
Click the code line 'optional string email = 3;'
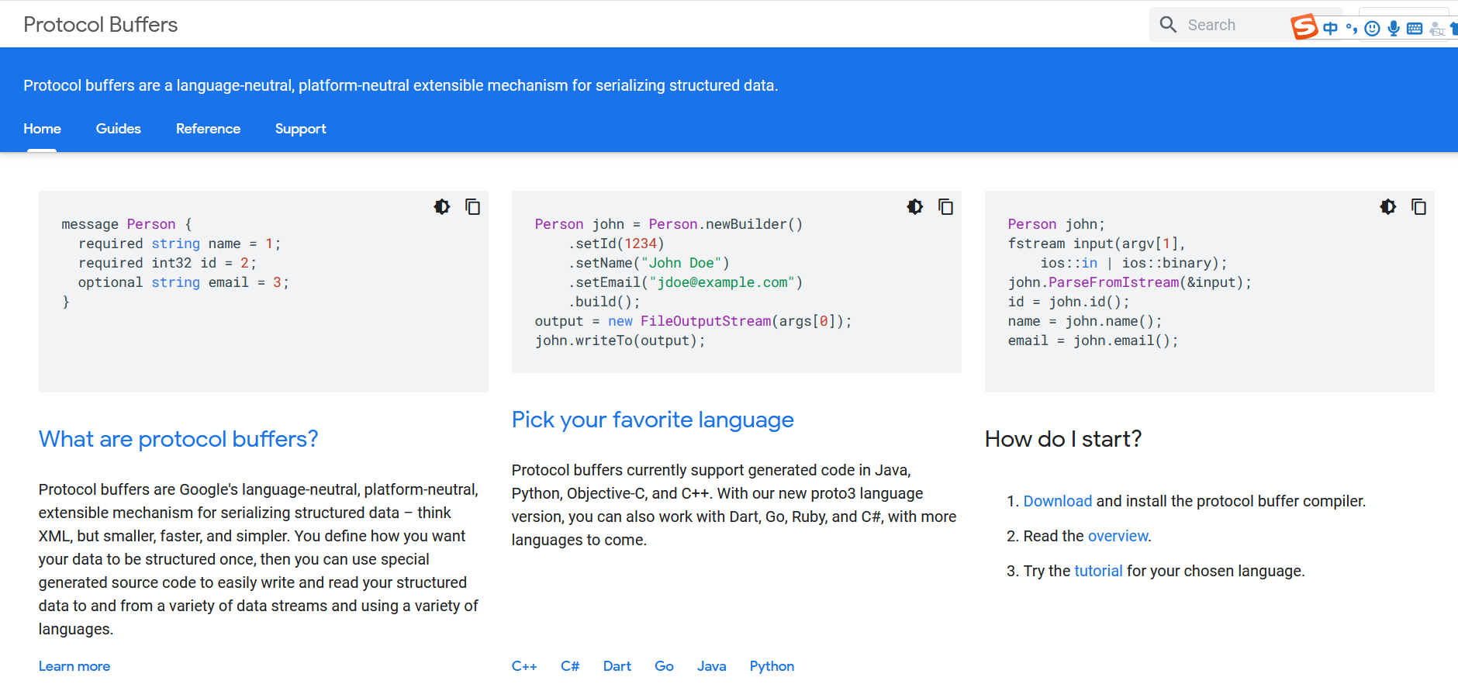click(183, 282)
